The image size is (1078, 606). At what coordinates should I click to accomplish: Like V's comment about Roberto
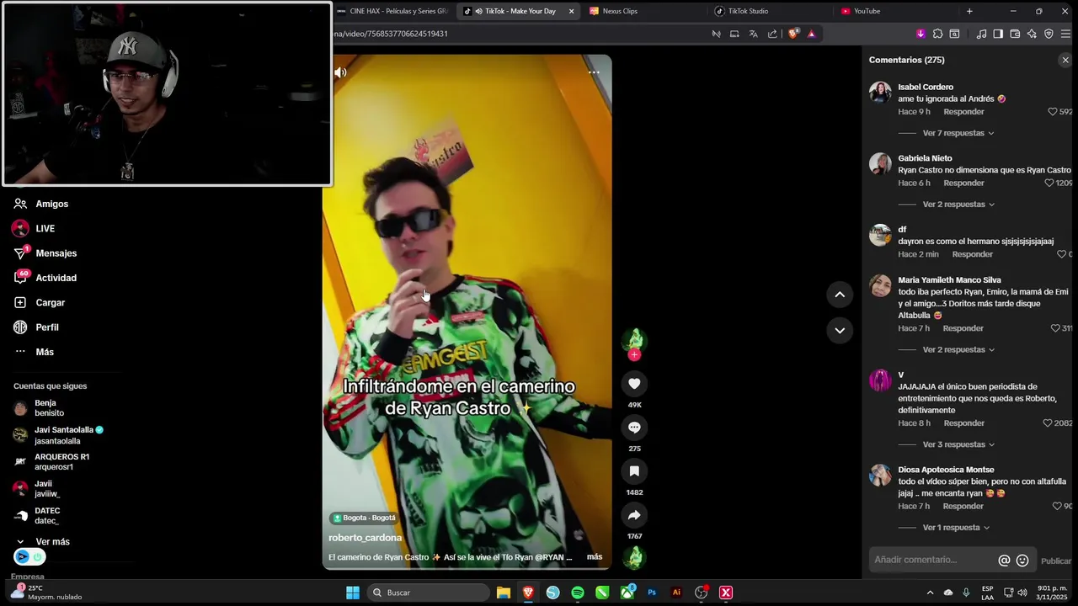1048,423
